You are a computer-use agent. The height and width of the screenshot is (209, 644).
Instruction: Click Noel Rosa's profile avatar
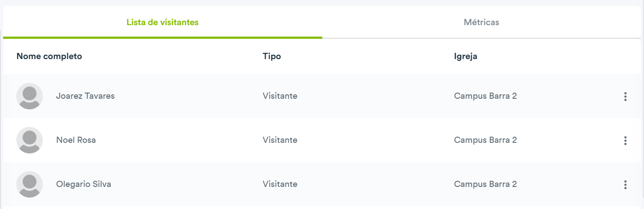coord(30,140)
